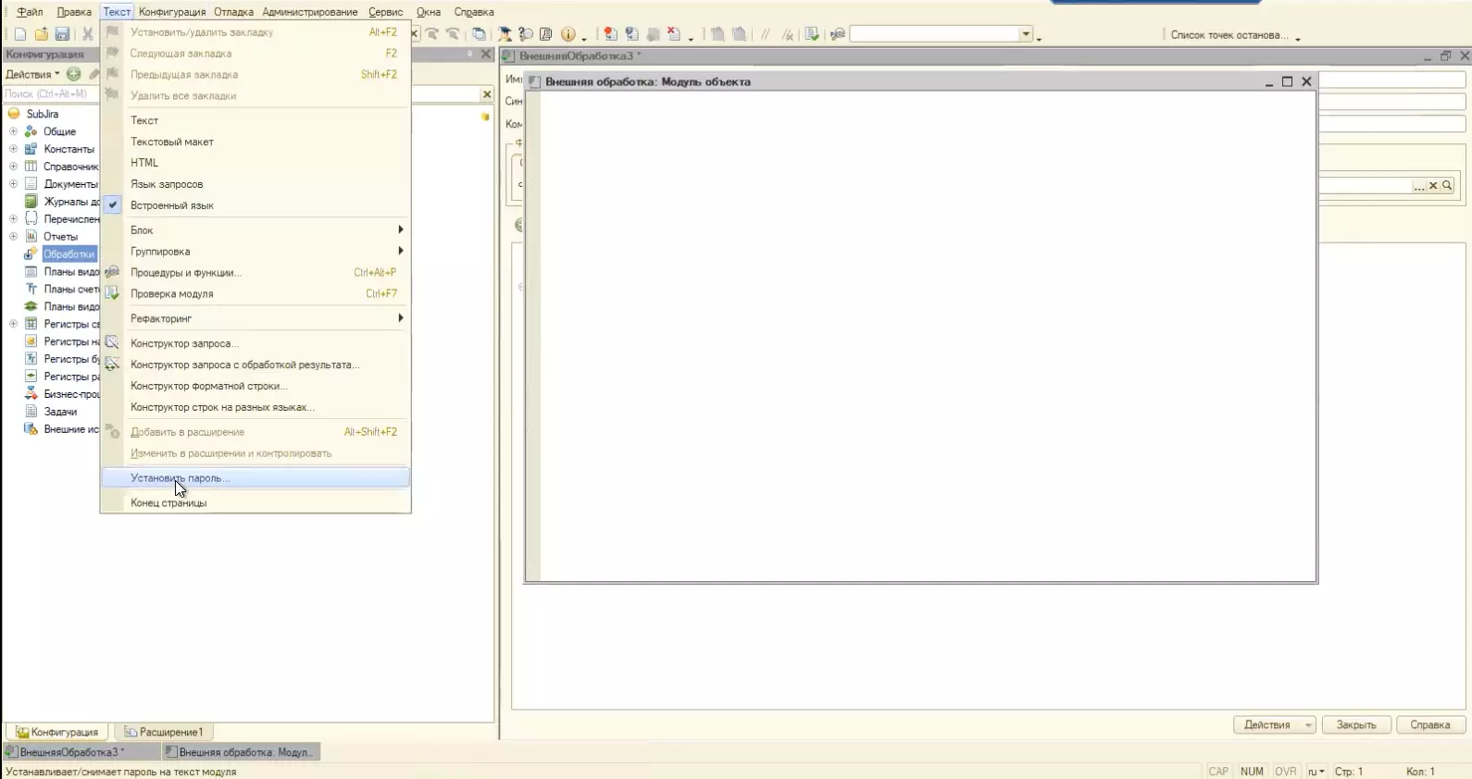This screenshot has height=779, width=1472.
Task: Open the Модуль window from the bottom bar
Action: (x=241, y=752)
